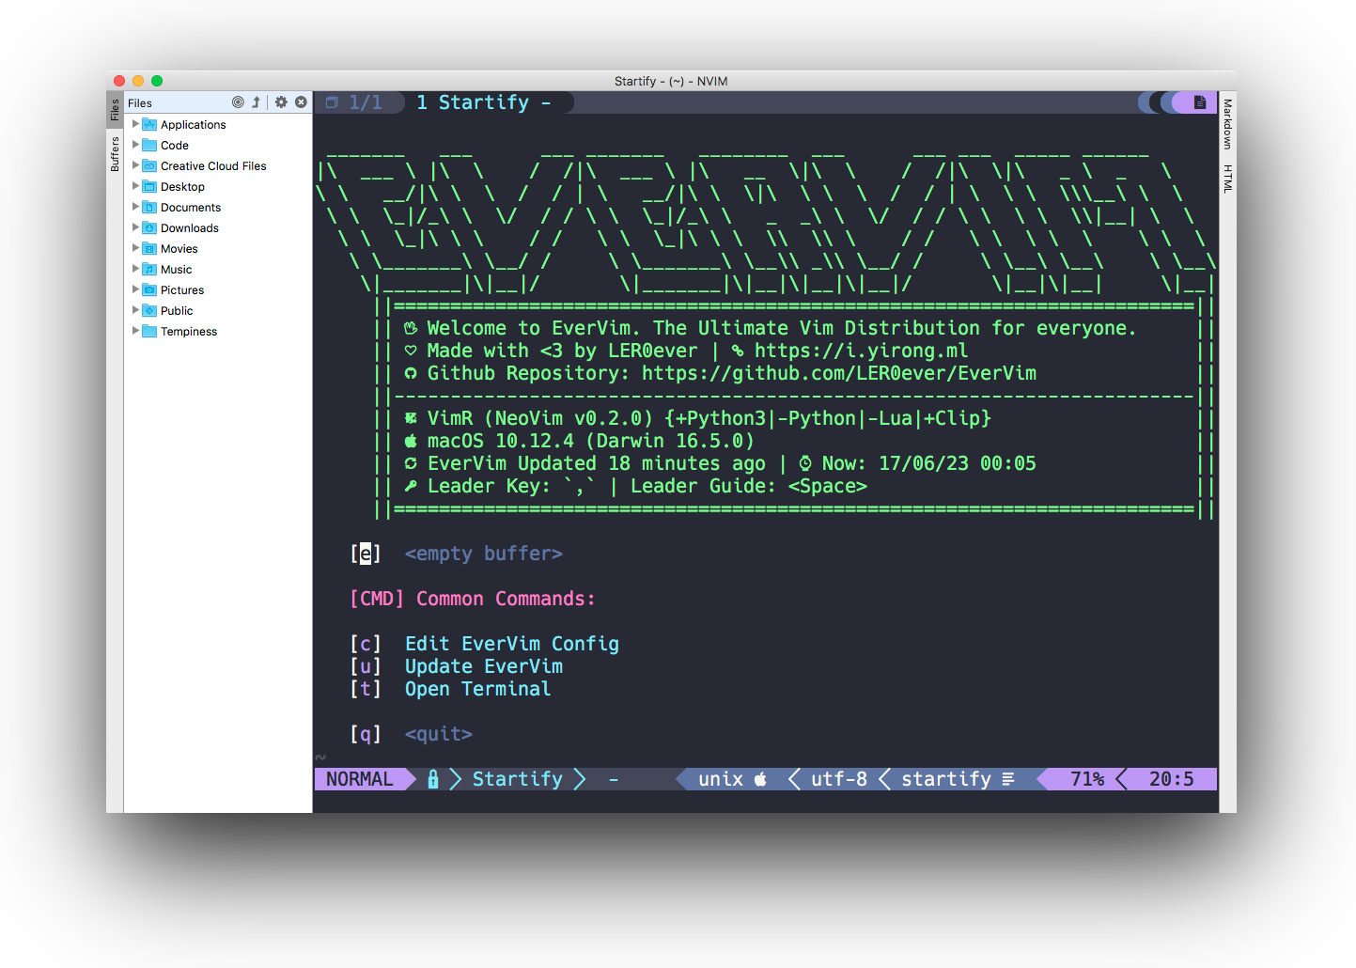1356x968 pixels.
Task: Click the tab-count icon beside 1/1
Action: click(x=332, y=102)
